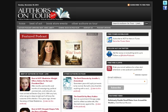The width and height of the screenshot is (168, 112).
Task: Click Listen to this podcast under Dark Elements
Action: click(87, 90)
